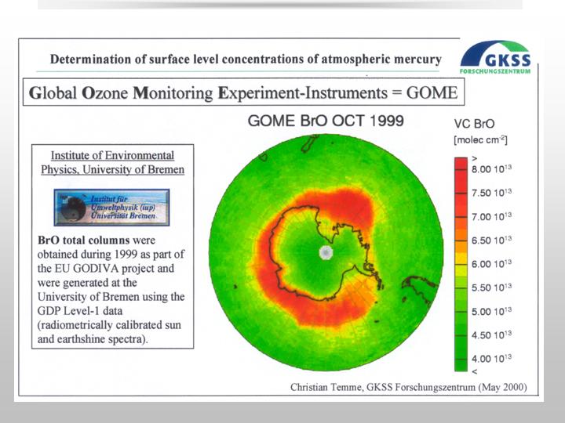Click the '>' symbol above the color scale

pos(475,158)
